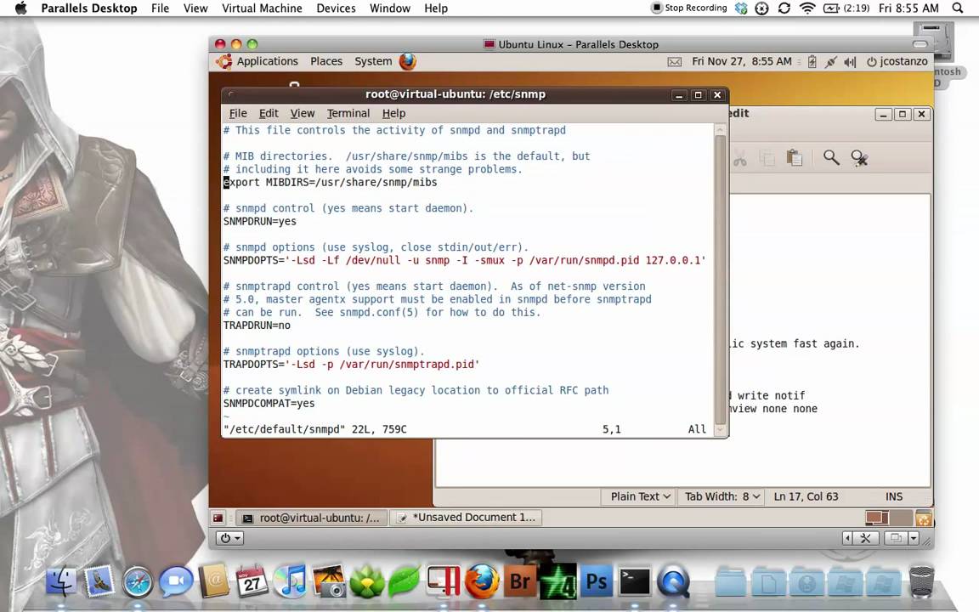Open the Plain Text language dropdown
979x612 pixels.
[x=640, y=496]
